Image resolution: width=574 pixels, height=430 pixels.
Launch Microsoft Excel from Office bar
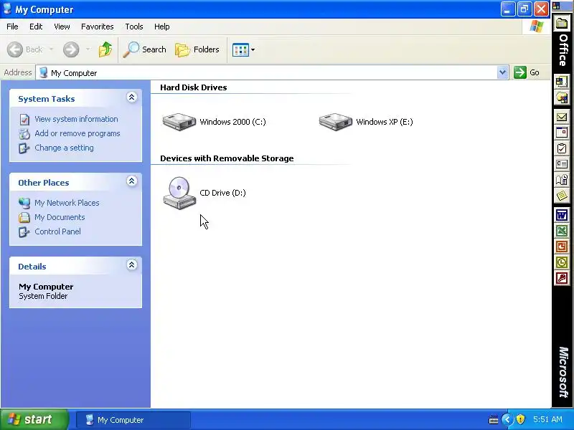pyautogui.click(x=562, y=231)
